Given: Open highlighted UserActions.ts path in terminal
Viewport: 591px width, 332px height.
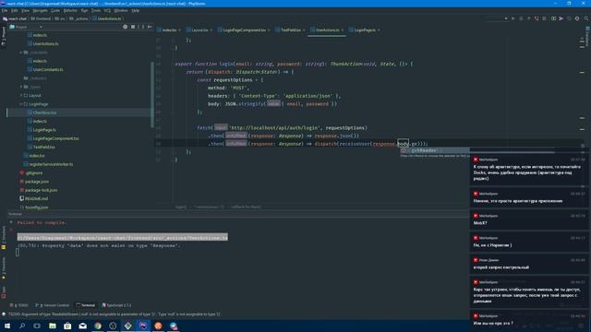Looking at the screenshot, I should pos(123,238).
